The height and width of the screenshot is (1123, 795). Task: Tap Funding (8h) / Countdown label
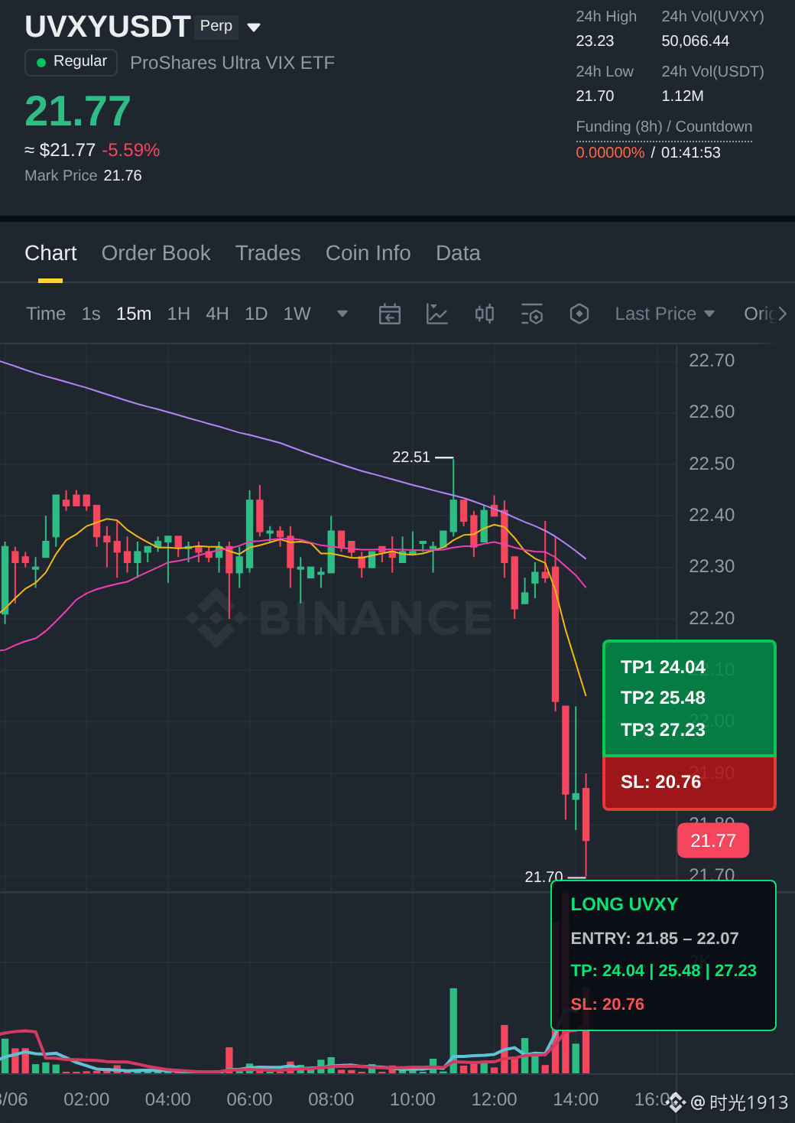click(664, 126)
